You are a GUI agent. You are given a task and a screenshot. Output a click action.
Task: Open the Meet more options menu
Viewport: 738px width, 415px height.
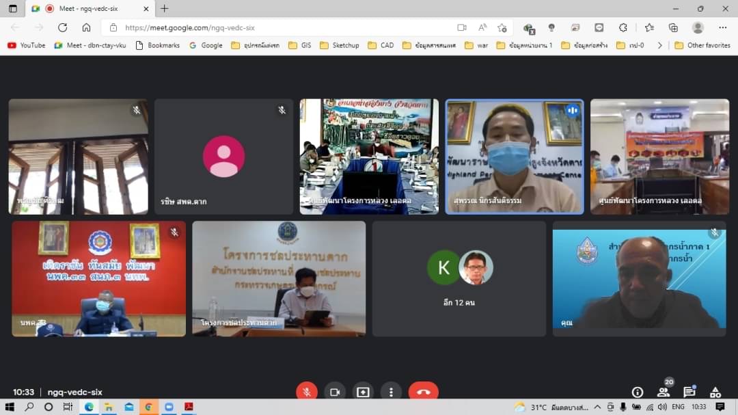(391, 392)
